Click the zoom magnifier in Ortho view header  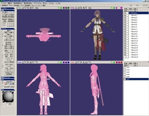112,8
